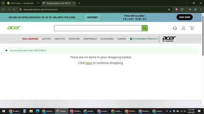The height and width of the screenshot is (114, 204).
Task: Open the browser extensions puzzle icon
Action: (182, 9)
